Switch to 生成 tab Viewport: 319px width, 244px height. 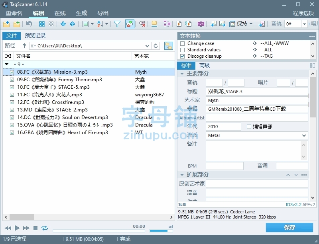tap(81, 13)
